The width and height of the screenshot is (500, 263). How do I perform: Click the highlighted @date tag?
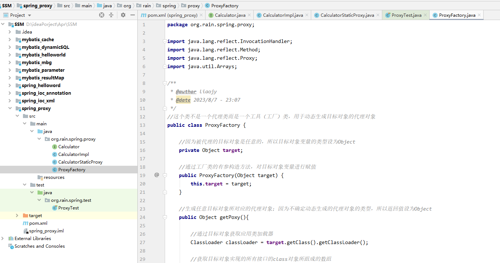pyautogui.click(x=183, y=100)
